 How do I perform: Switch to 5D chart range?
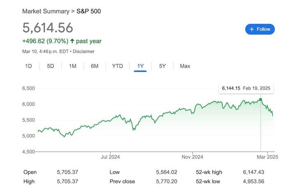[50, 66]
